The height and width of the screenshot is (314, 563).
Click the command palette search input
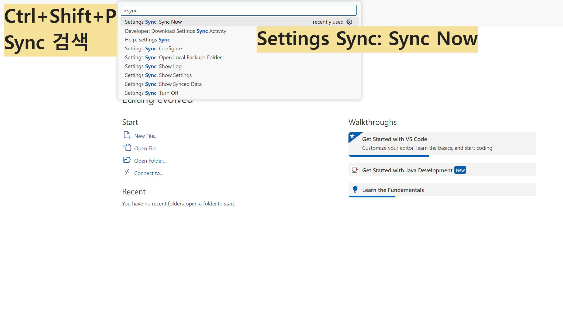239,11
